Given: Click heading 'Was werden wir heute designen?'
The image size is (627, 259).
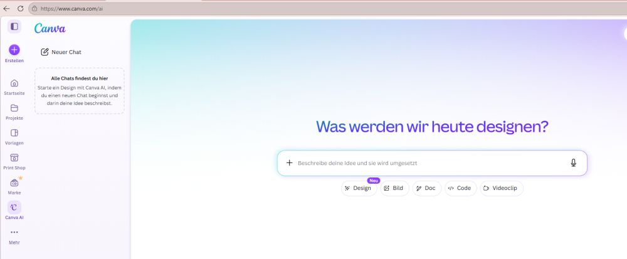Looking at the screenshot, I should (432, 127).
